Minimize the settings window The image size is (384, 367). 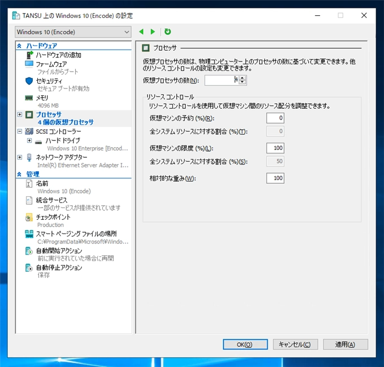point(317,16)
